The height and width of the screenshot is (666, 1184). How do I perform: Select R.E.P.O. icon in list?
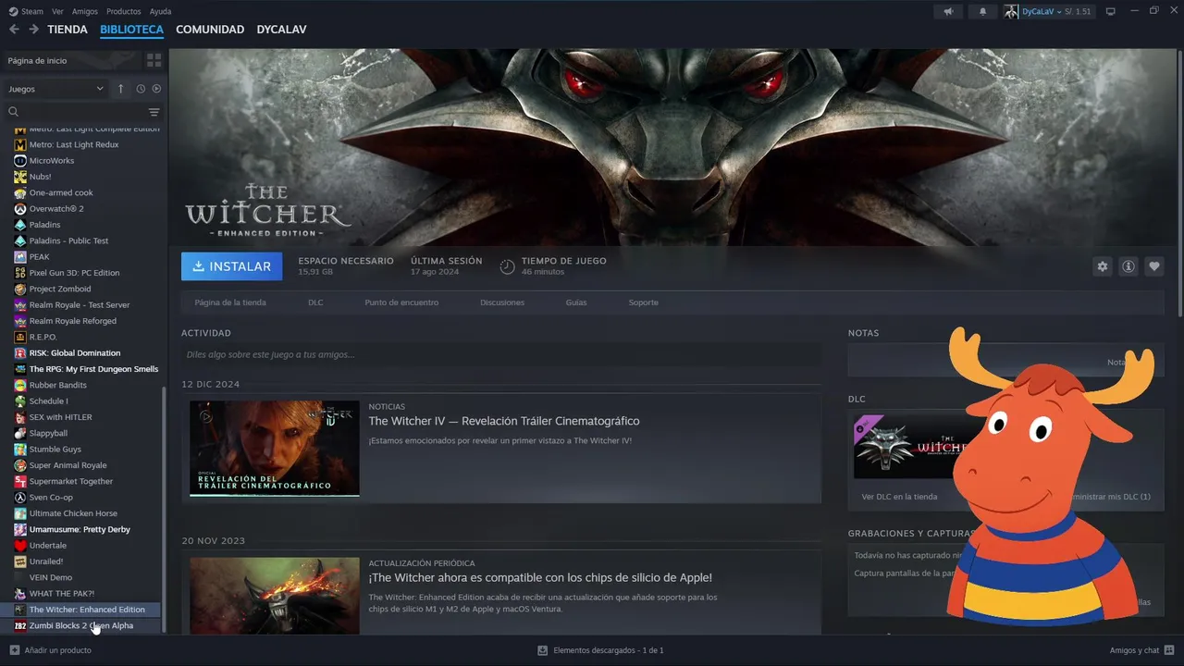click(x=20, y=337)
